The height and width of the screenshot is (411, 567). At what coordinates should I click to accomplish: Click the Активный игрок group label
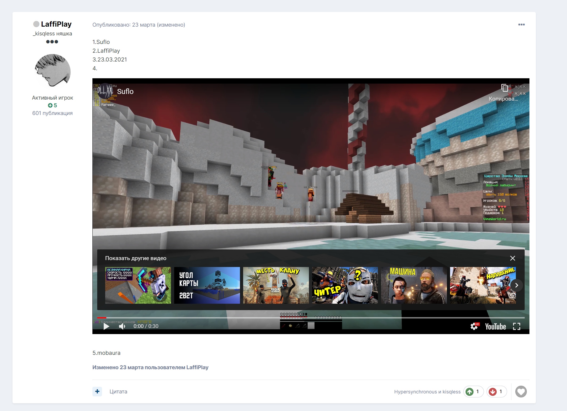[52, 98]
